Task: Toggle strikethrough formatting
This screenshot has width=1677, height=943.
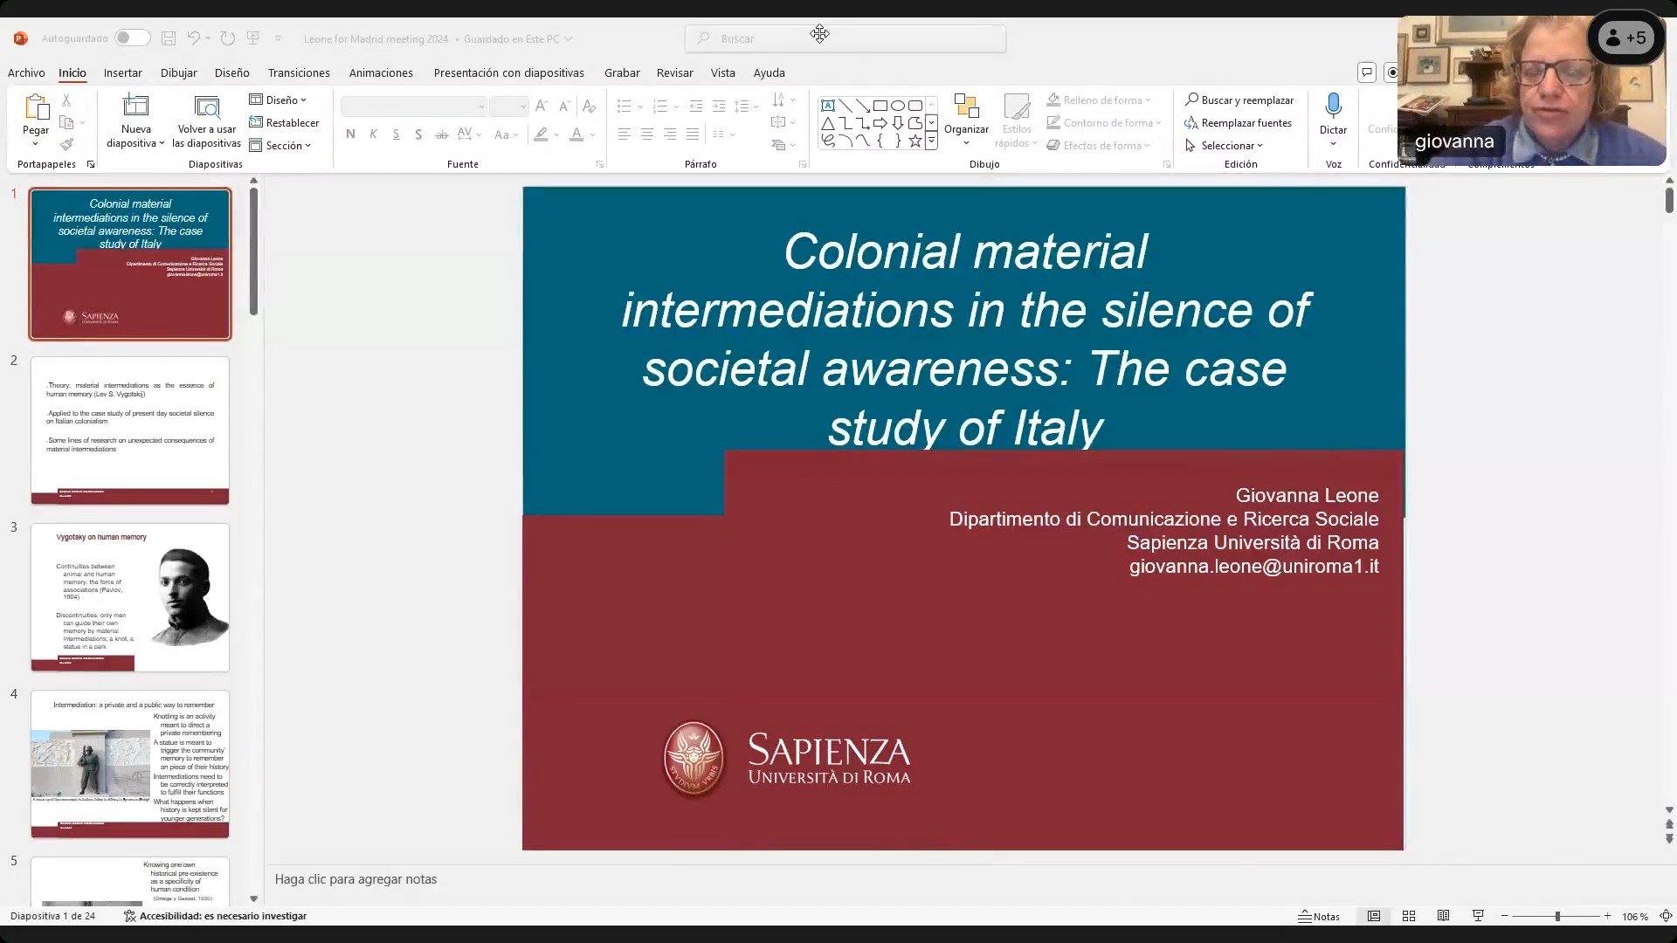Action: (442, 134)
